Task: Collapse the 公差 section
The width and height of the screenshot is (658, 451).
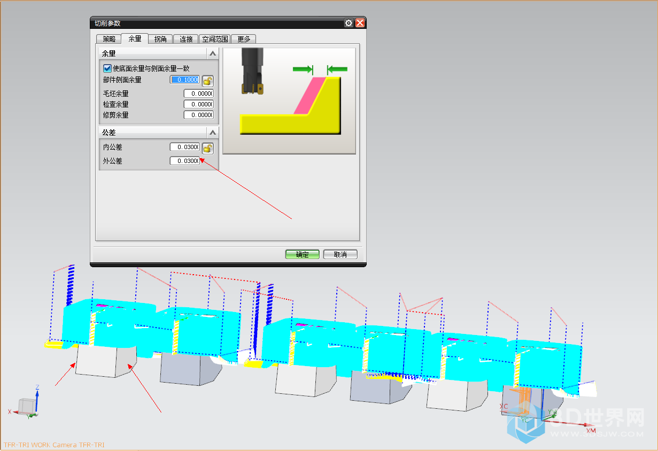Action: pos(212,132)
